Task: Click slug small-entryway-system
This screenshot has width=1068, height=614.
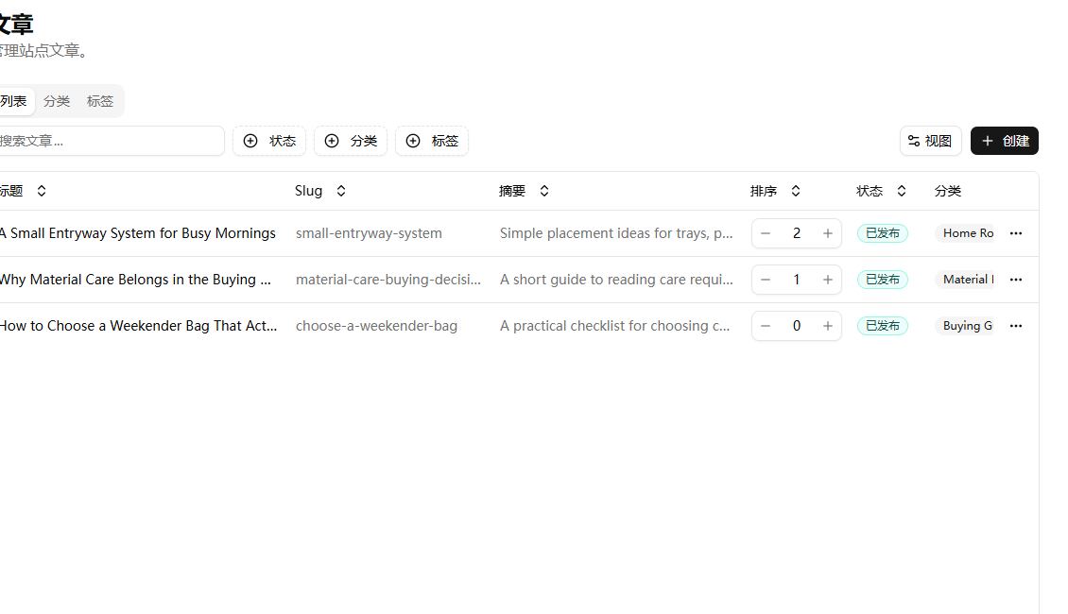Action: tap(369, 233)
